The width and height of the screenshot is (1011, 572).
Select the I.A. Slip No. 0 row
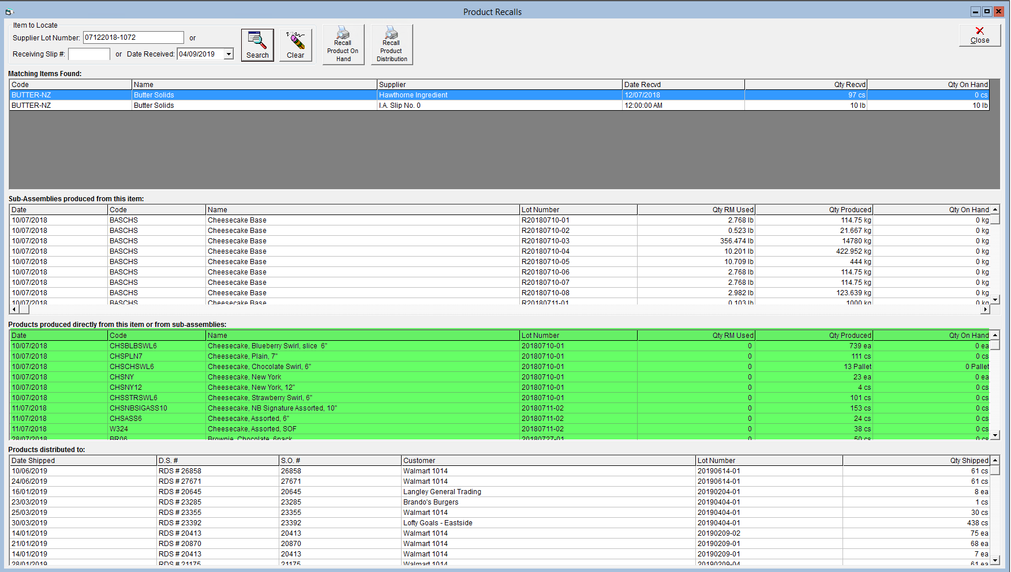click(x=499, y=106)
